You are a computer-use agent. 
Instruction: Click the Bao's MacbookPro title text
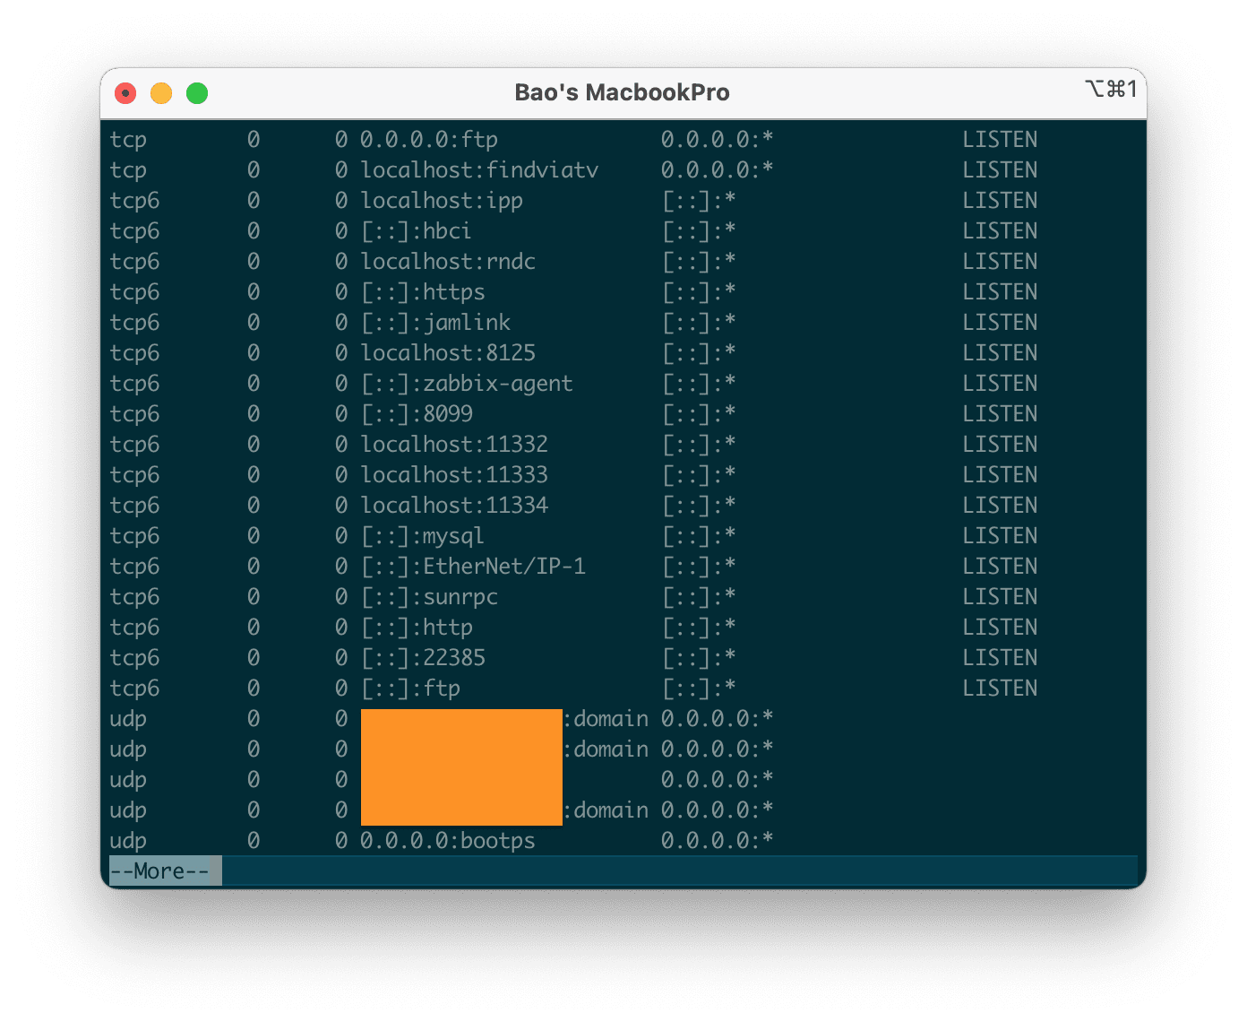coord(623,91)
